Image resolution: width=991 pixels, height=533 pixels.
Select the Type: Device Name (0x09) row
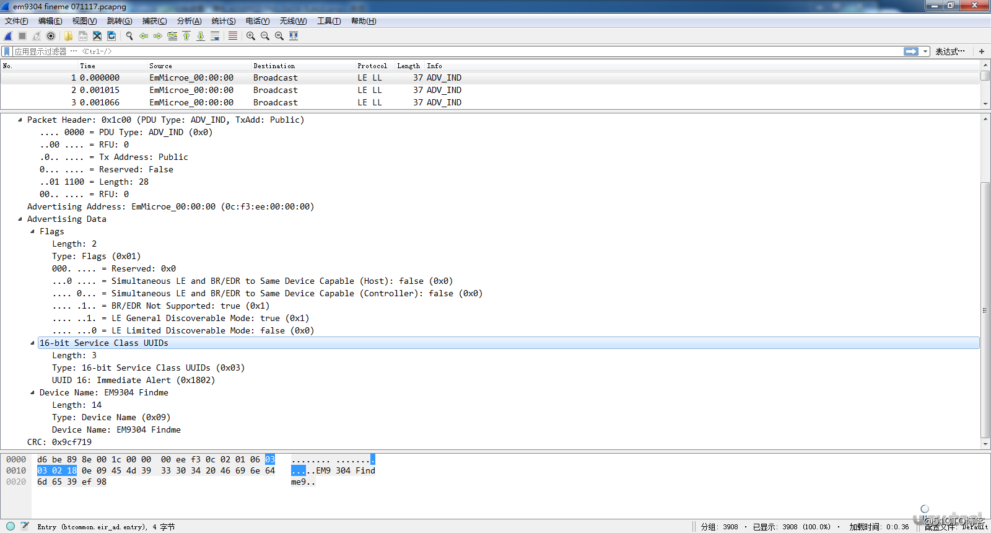(111, 417)
